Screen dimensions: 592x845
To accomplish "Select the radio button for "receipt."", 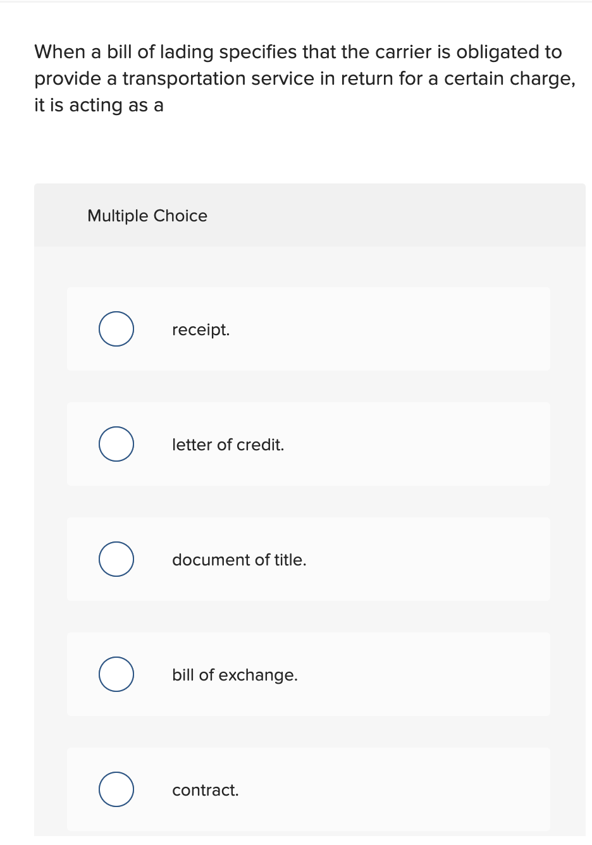I will (x=116, y=329).
